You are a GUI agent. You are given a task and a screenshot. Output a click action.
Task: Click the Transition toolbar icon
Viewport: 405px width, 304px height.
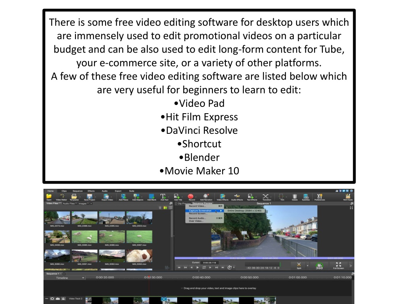click(266, 197)
